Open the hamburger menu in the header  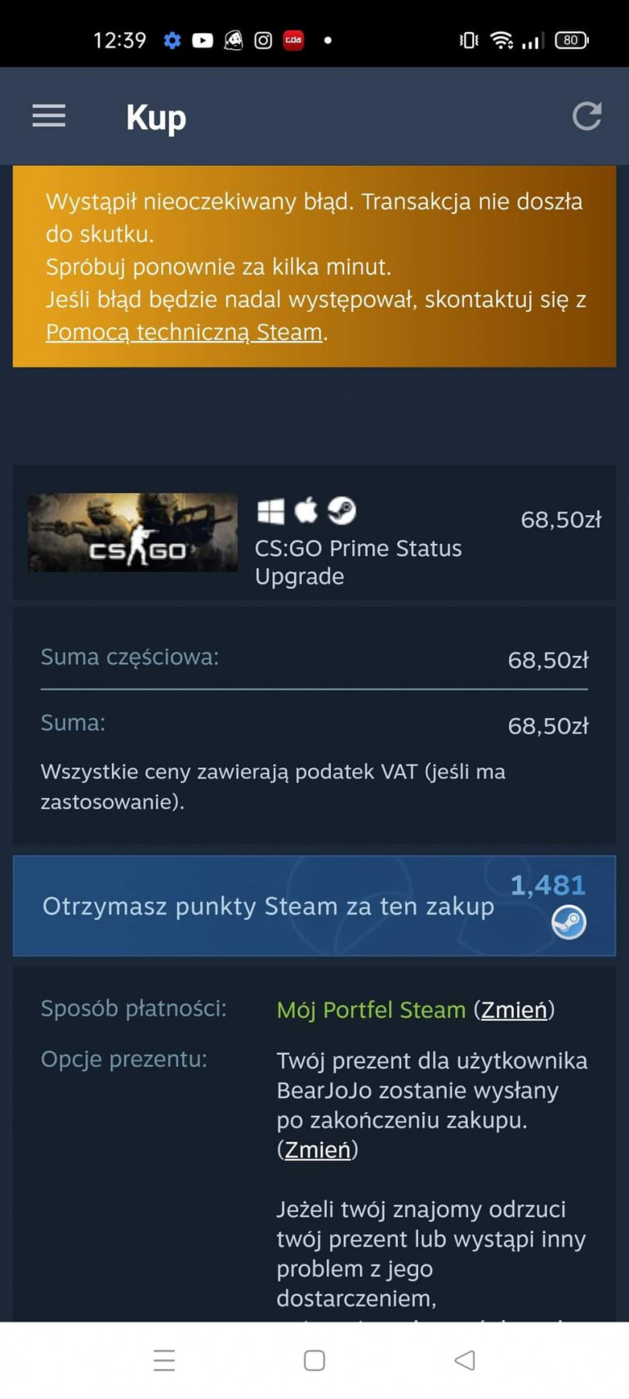[x=49, y=116]
